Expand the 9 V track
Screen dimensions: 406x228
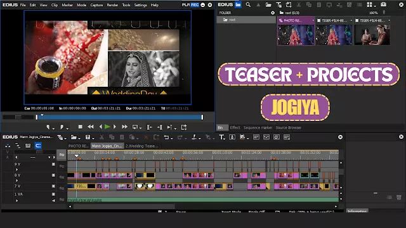(17, 170)
